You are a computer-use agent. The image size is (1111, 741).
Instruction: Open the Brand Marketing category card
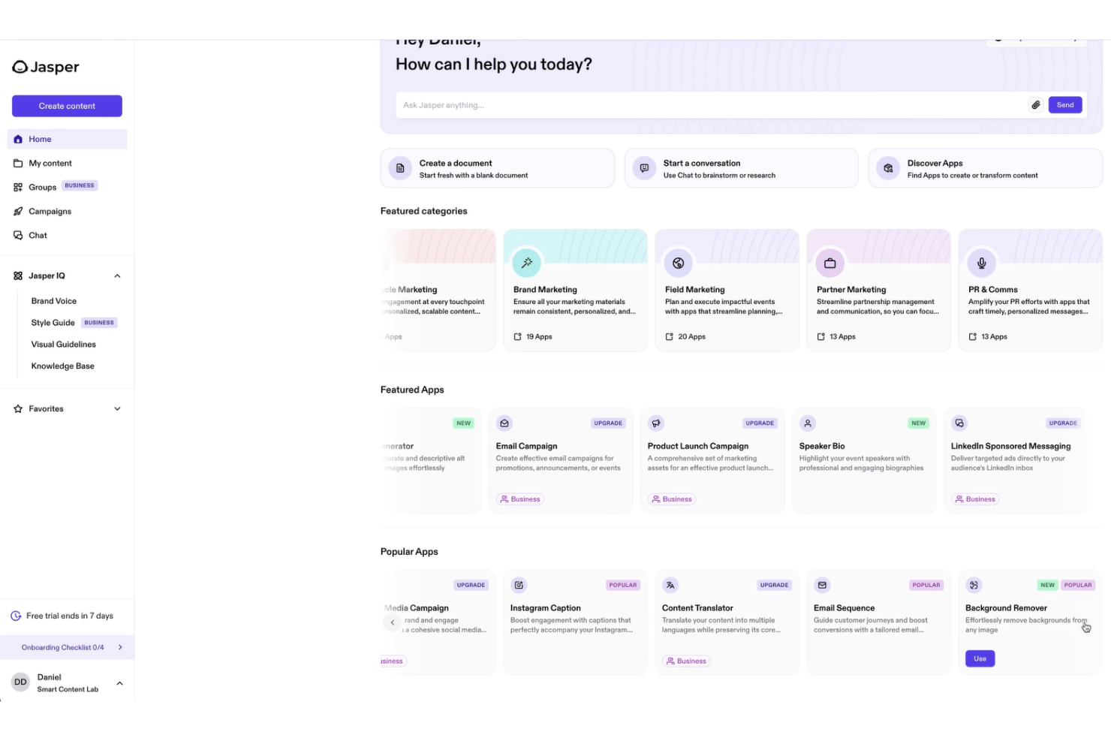click(x=575, y=290)
